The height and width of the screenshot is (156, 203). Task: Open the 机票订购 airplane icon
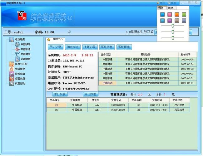(x=12, y=84)
